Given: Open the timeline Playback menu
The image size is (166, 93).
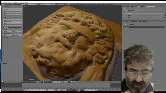Looking at the screenshot, I should 20,90.
